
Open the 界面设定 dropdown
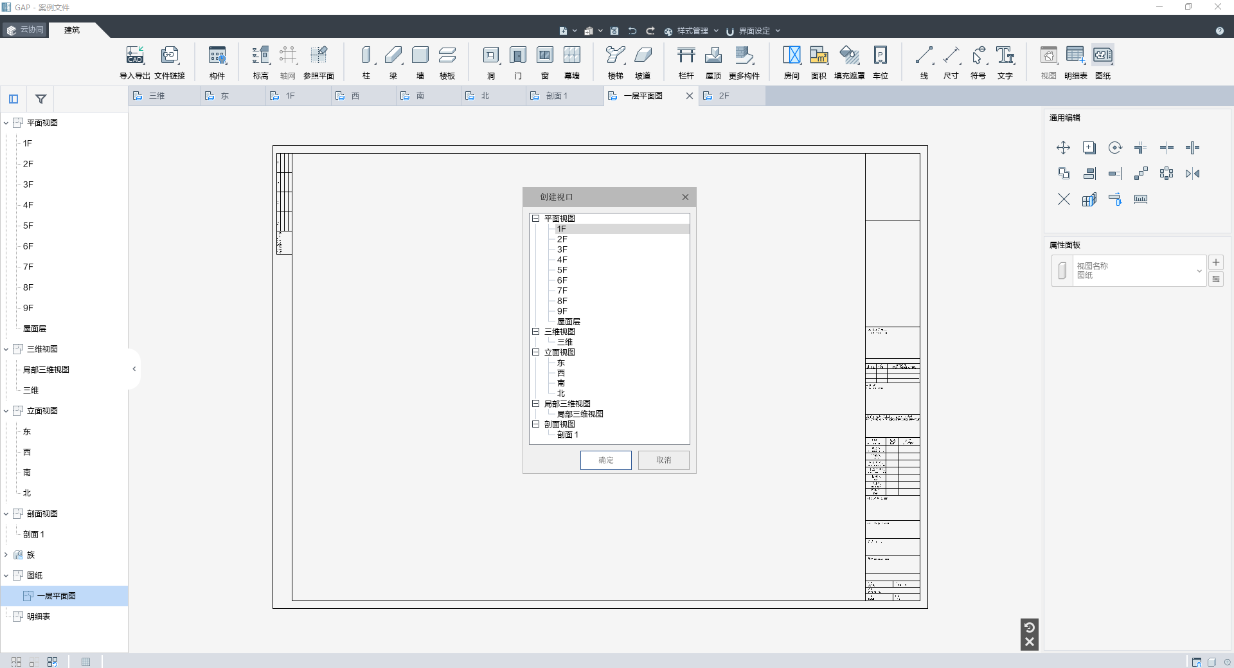coord(753,31)
